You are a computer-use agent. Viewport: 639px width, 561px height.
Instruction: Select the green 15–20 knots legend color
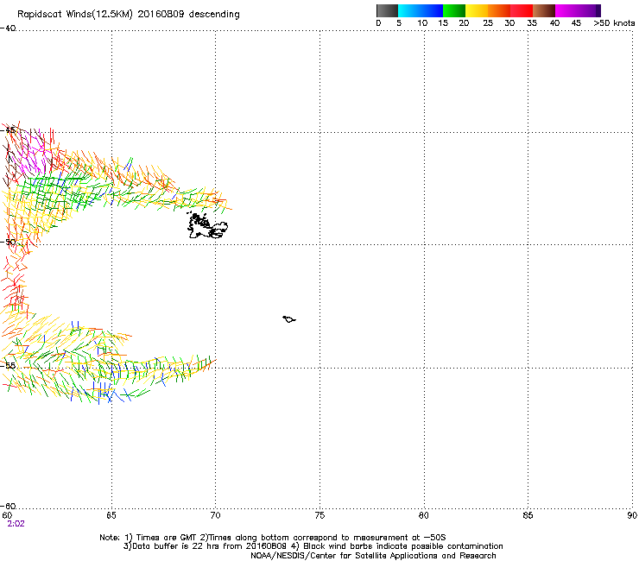click(x=454, y=10)
